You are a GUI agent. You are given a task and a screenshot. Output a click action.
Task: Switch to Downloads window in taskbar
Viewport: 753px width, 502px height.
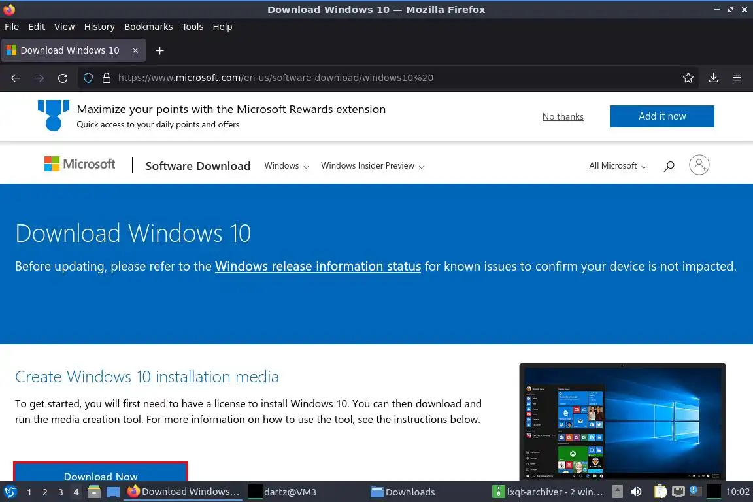(x=403, y=492)
